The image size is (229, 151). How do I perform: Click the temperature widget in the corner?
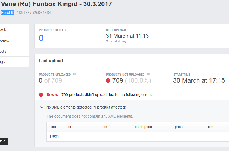tap(3, 141)
